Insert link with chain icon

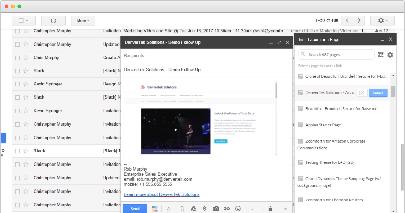click(x=227, y=209)
